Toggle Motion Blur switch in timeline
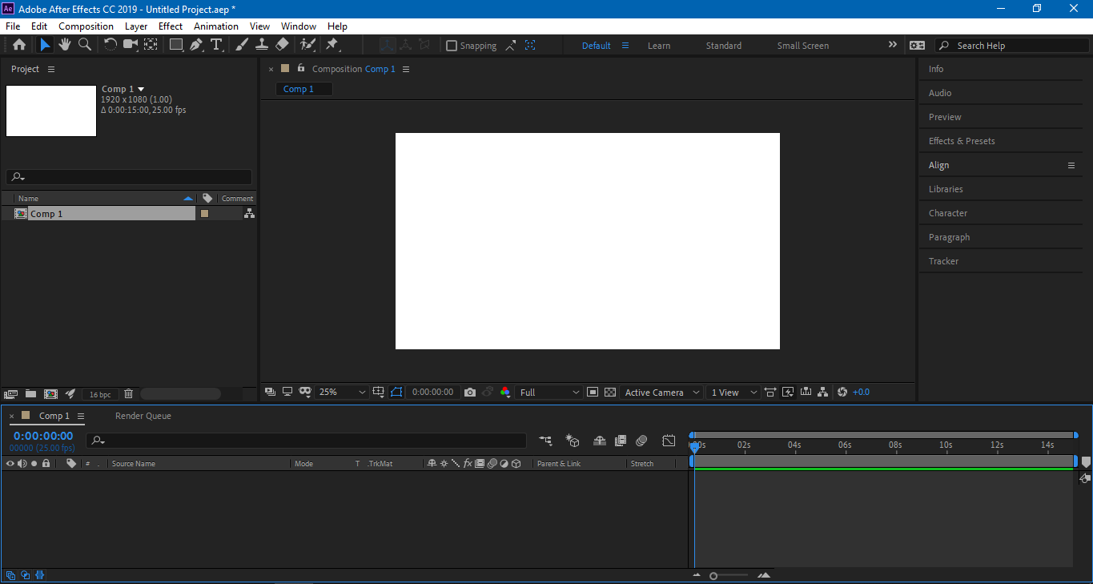The image size is (1093, 584). [641, 440]
